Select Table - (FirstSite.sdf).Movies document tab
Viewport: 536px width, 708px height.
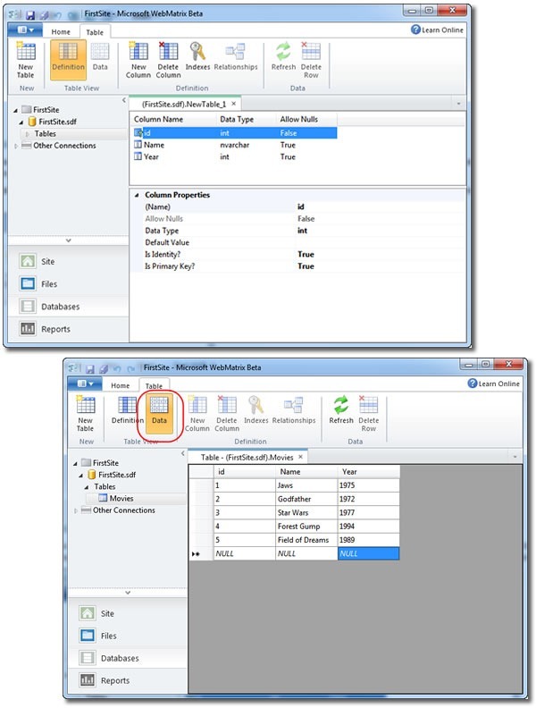[247, 458]
